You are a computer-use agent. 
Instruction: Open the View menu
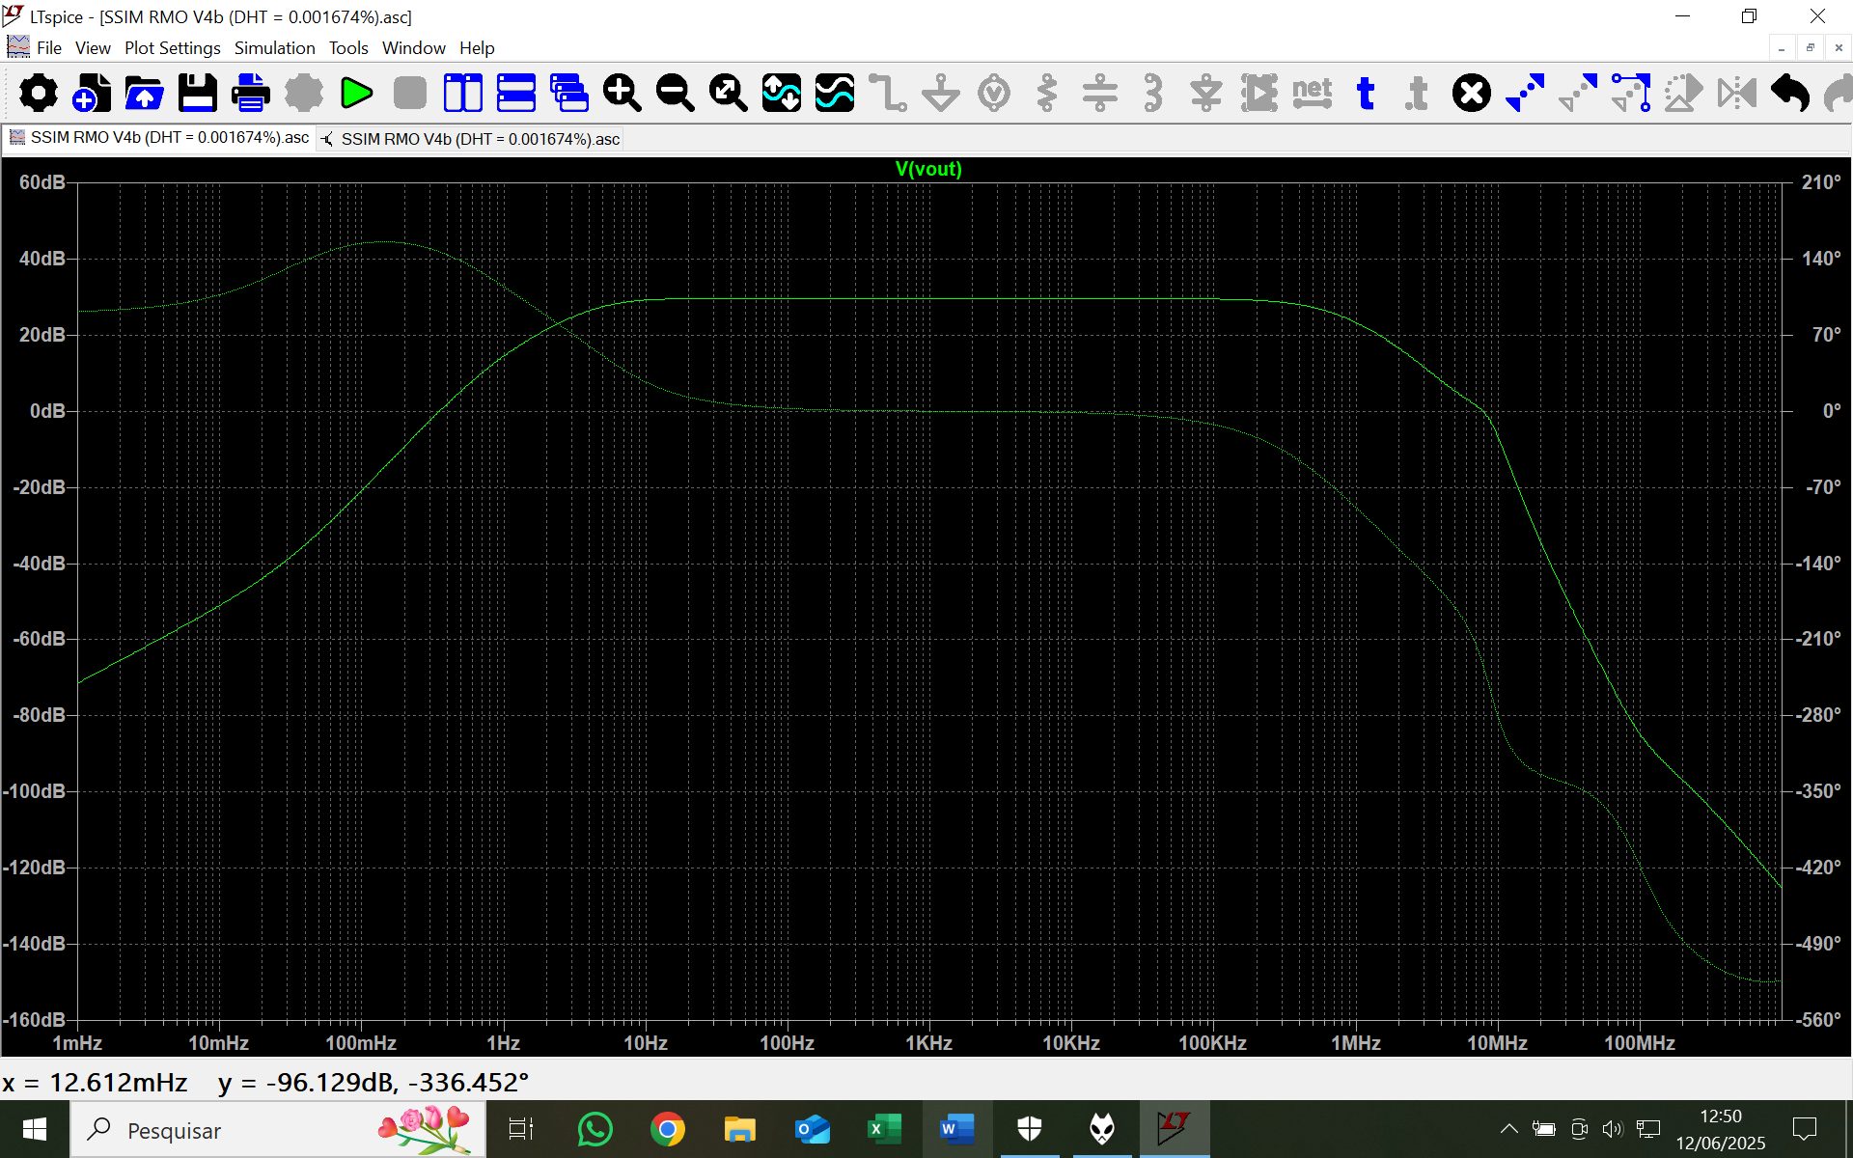93,48
